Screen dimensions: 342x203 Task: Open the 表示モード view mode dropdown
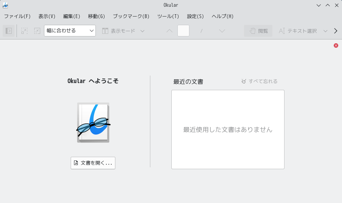[123, 31]
